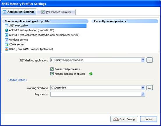This screenshot has width=161, height=126.
Task: Open the .NET desktop application dropdown
Action: 143,60
